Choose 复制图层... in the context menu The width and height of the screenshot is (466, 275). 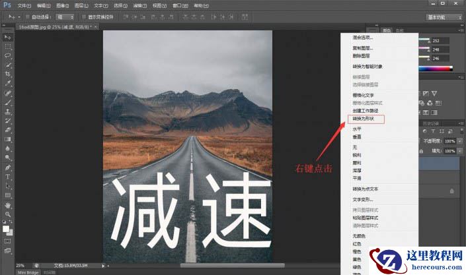coord(363,48)
